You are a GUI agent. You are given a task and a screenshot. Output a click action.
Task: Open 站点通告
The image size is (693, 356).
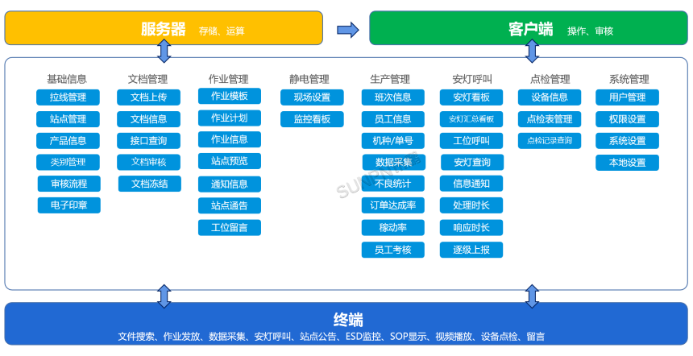(230, 205)
